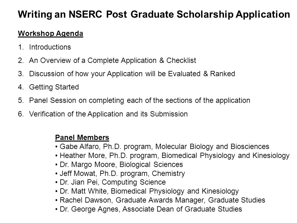The image size is (297, 223).
Task: Click Dr. Matt White panel entry
Action: coord(147,191)
